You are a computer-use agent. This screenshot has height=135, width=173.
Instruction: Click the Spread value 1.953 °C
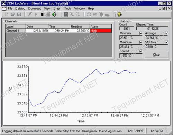point(131,56)
